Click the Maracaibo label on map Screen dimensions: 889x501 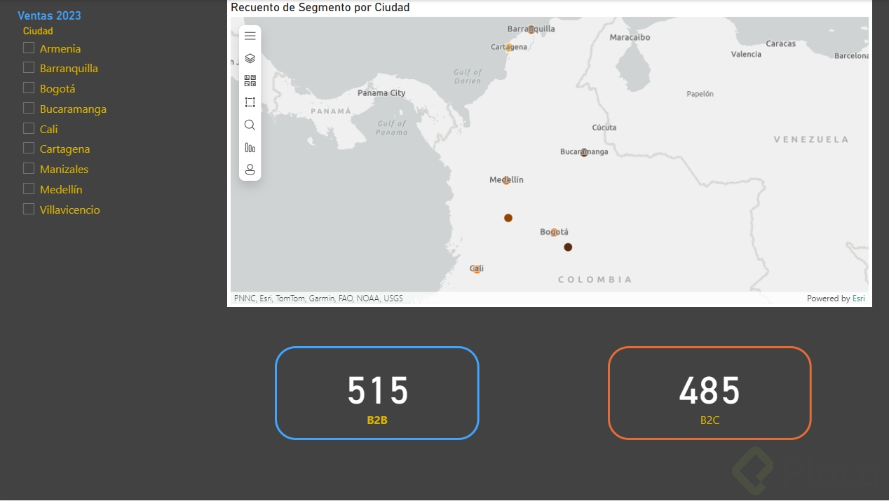click(630, 37)
